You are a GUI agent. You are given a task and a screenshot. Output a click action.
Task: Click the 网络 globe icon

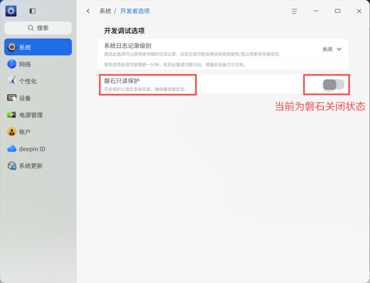11,64
